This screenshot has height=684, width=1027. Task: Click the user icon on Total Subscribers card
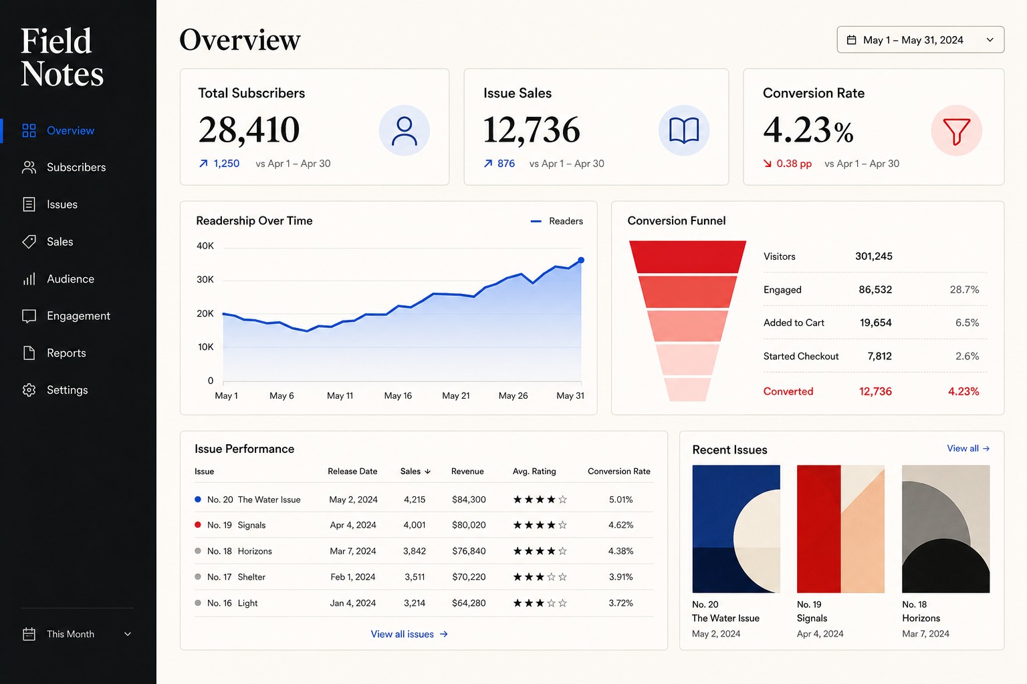[405, 131]
